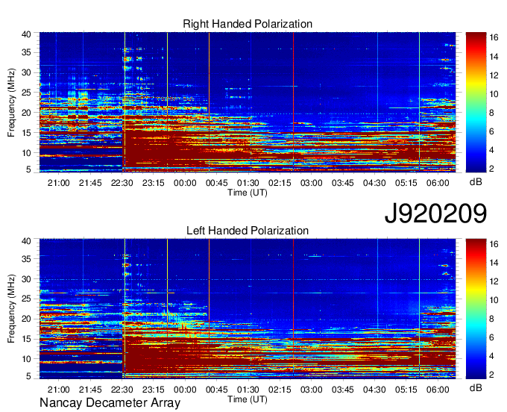Click the Frequency (MHz) label of the Left Handed plot

[11, 309]
